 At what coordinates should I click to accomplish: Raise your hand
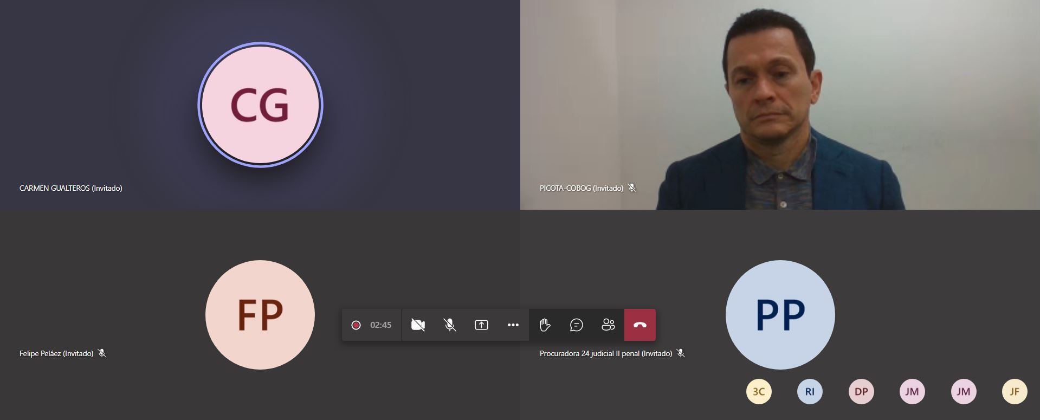(x=545, y=325)
